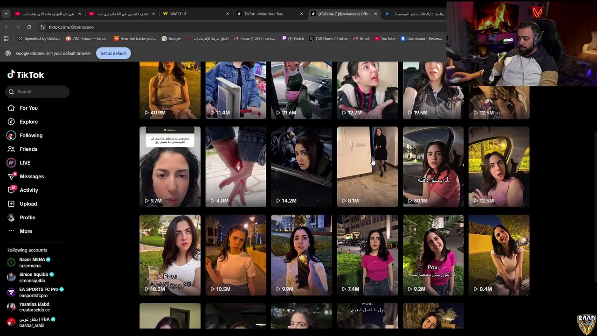The image size is (597, 336).
Task: Open the video with 10.5M views
Action: (236, 255)
